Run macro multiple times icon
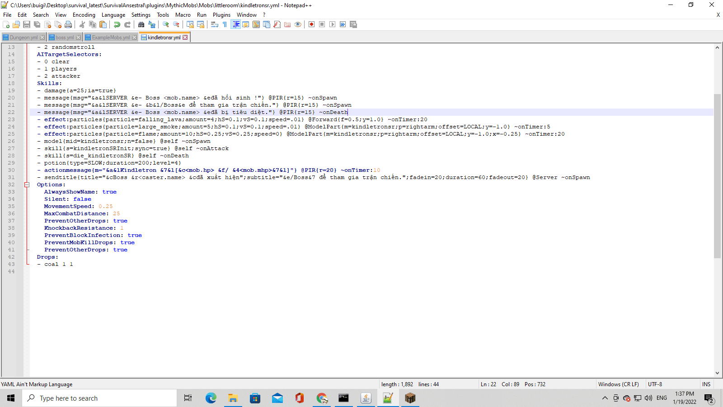The height and width of the screenshot is (407, 723). click(x=343, y=24)
